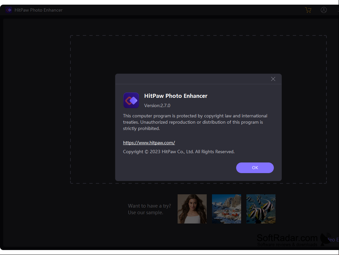Click the Copyright © 2023 HitPaw line

[179, 152]
